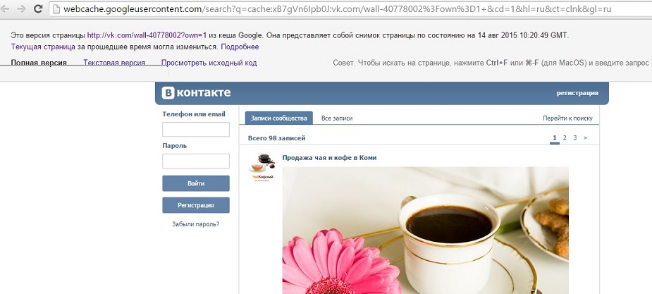The width and height of the screenshot is (652, 294).
Task: Click Просмотреть исходный код link
Action: coord(209,63)
